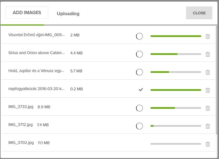Delete IMG_3712.jpg from upload list

point(208,126)
